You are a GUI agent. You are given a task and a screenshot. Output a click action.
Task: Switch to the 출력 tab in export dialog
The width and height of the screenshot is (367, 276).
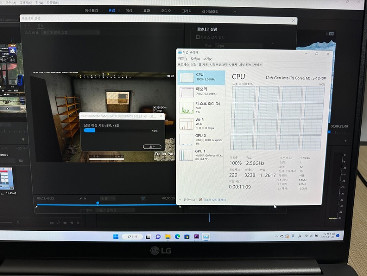click(41, 26)
